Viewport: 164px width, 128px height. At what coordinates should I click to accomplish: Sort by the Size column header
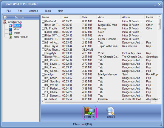[x=89, y=17]
